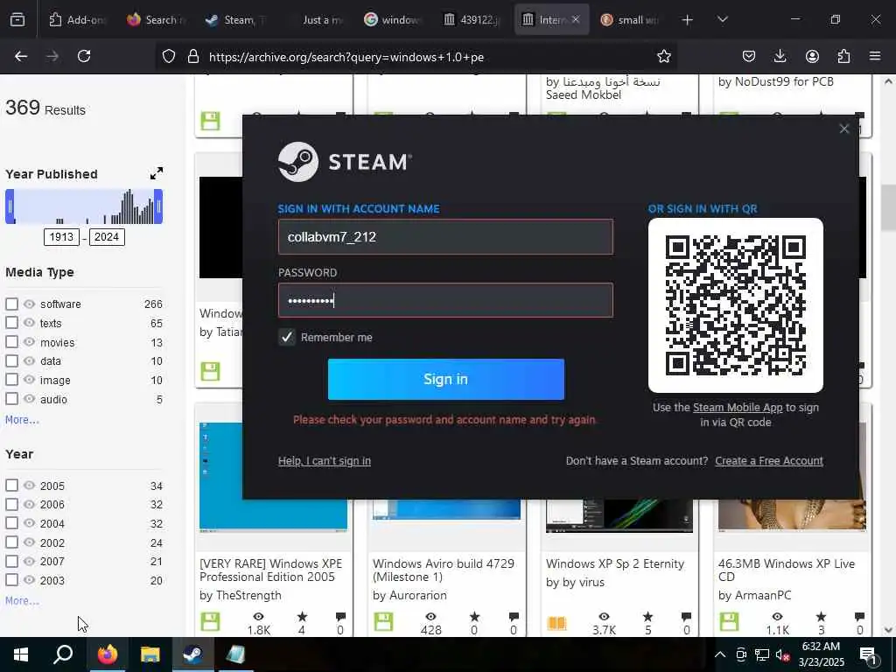Switch to the Just a moment tab

pyautogui.click(x=315, y=20)
